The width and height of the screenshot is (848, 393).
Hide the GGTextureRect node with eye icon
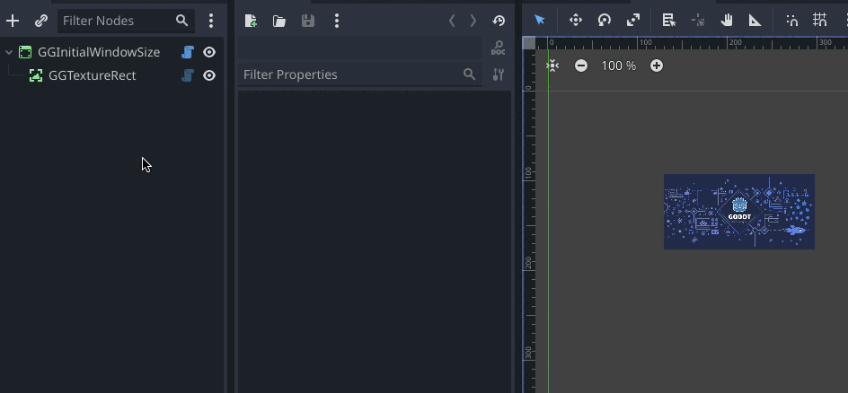point(209,75)
